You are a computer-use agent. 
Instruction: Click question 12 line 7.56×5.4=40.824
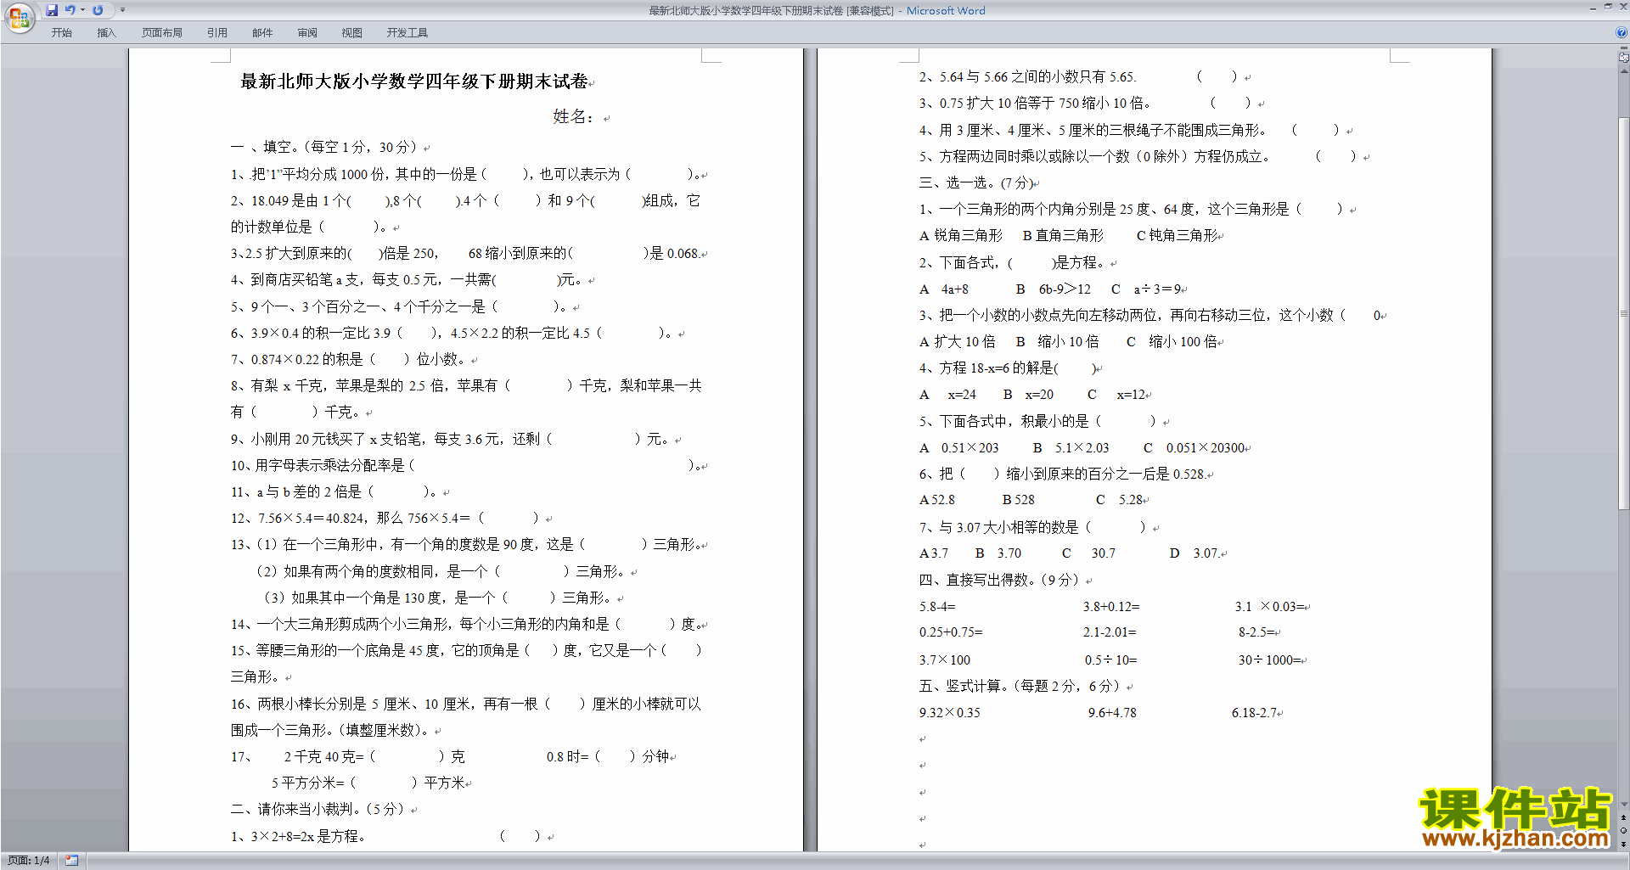[385, 518]
